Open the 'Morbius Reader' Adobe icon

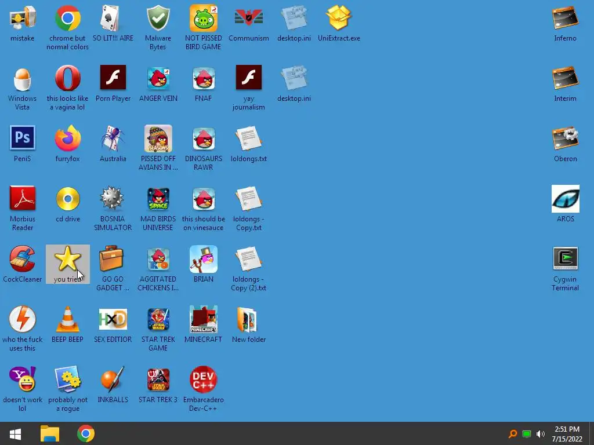[x=23, y=198]
